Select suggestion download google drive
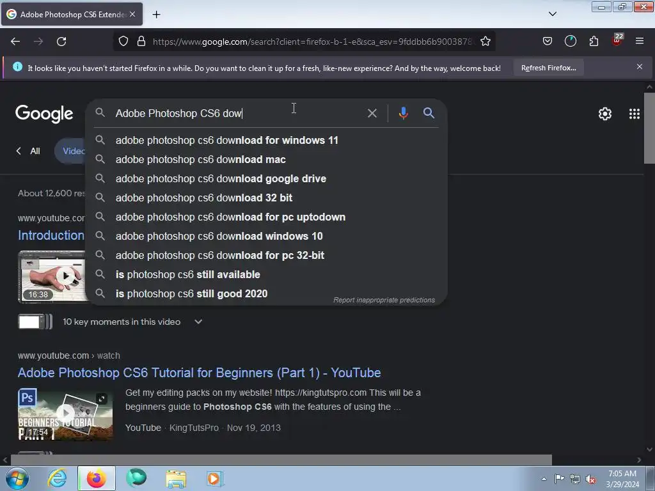 click(267, 179)
